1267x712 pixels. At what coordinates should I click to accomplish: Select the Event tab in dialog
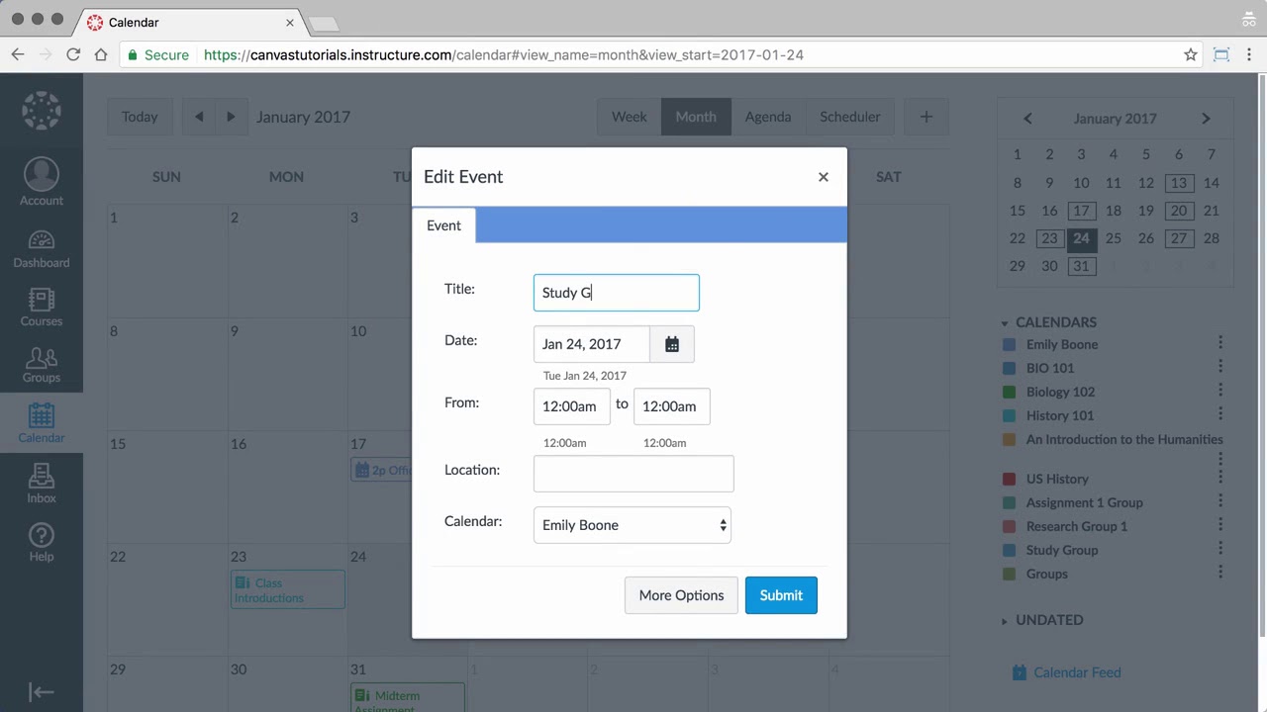(443, 225)
